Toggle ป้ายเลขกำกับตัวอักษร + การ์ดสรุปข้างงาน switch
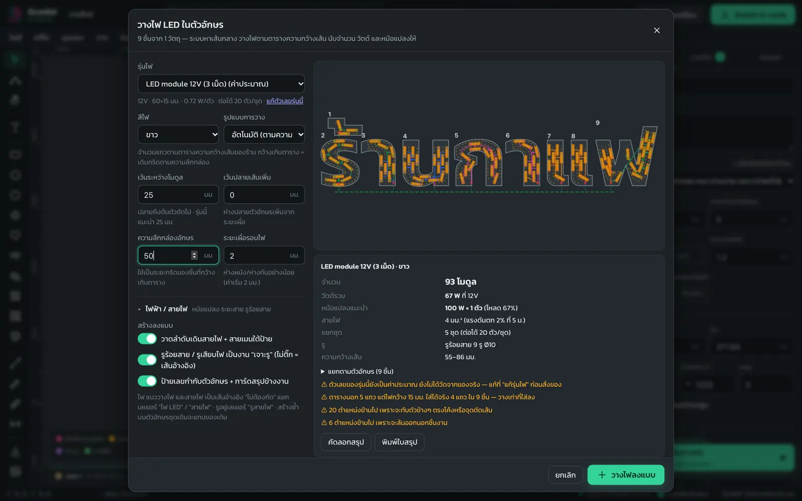The width and height of the screenshot is (802, 501). click(147, 381)
